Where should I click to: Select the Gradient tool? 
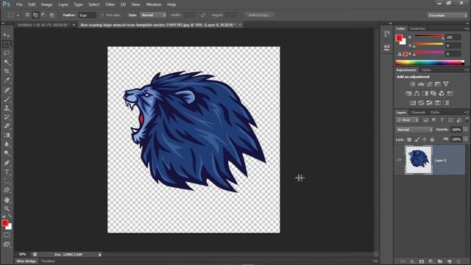click(x=7, y=135)
